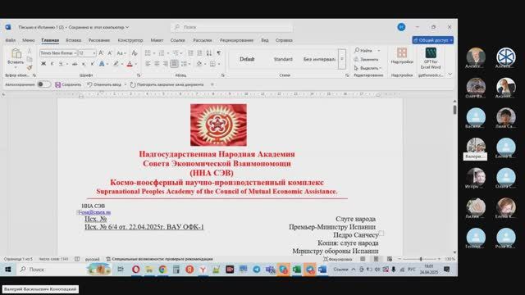Screen dimensions: 525x295
Task: Decrease paragraph indent
Action: tap(190, 53)
